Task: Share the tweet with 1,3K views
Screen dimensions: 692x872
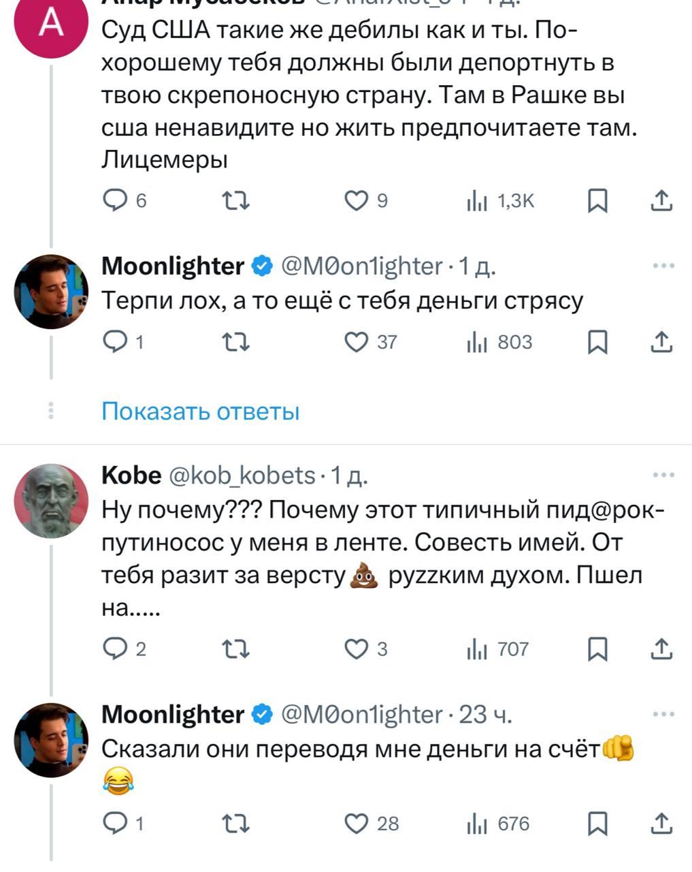Action: pyautogui.click(x=661, y=200)
